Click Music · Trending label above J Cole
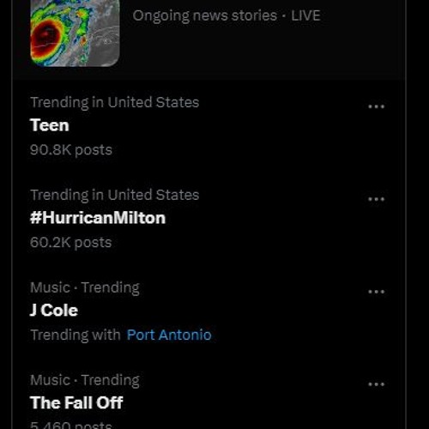This screenshot has height=429, width=429. pos(85,287)
